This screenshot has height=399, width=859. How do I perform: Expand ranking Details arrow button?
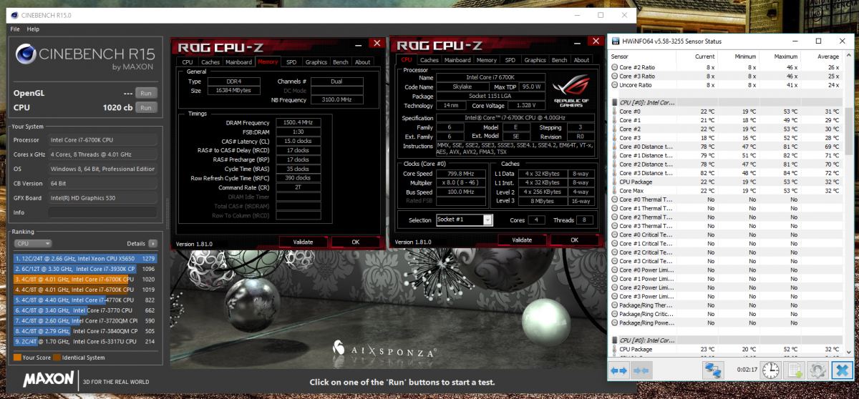click(152, 244)
